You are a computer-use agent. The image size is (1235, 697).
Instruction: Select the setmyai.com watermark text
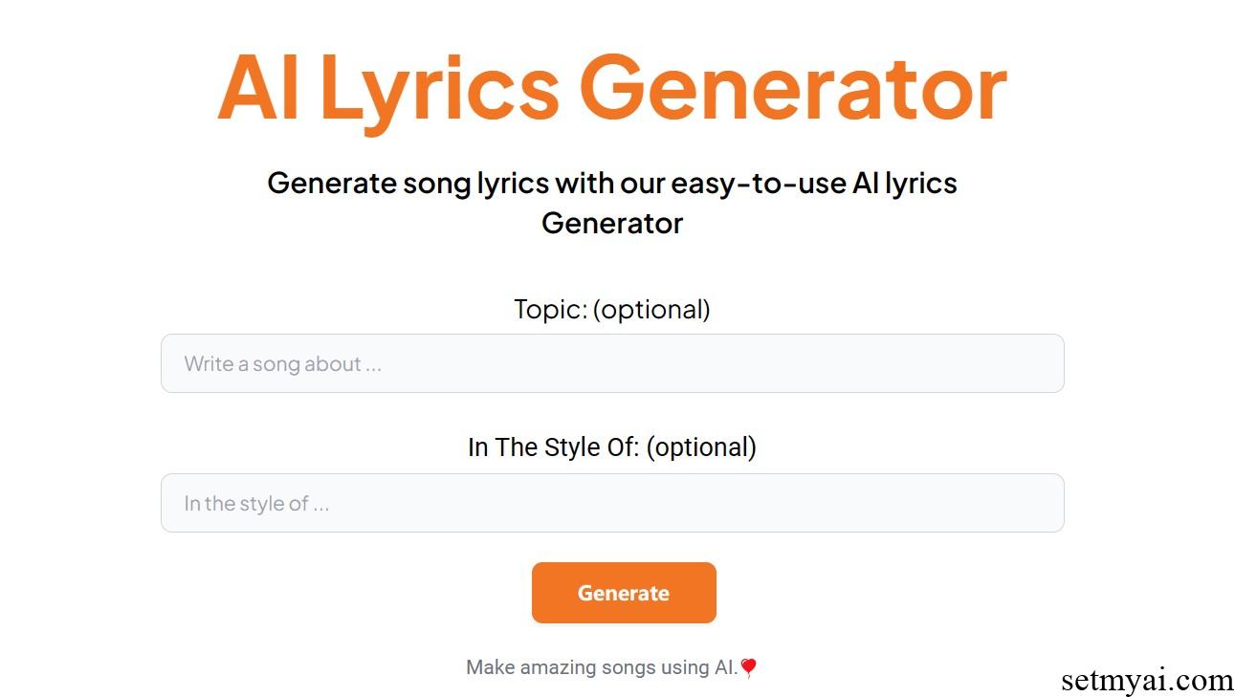click(x=1147, y=680)
